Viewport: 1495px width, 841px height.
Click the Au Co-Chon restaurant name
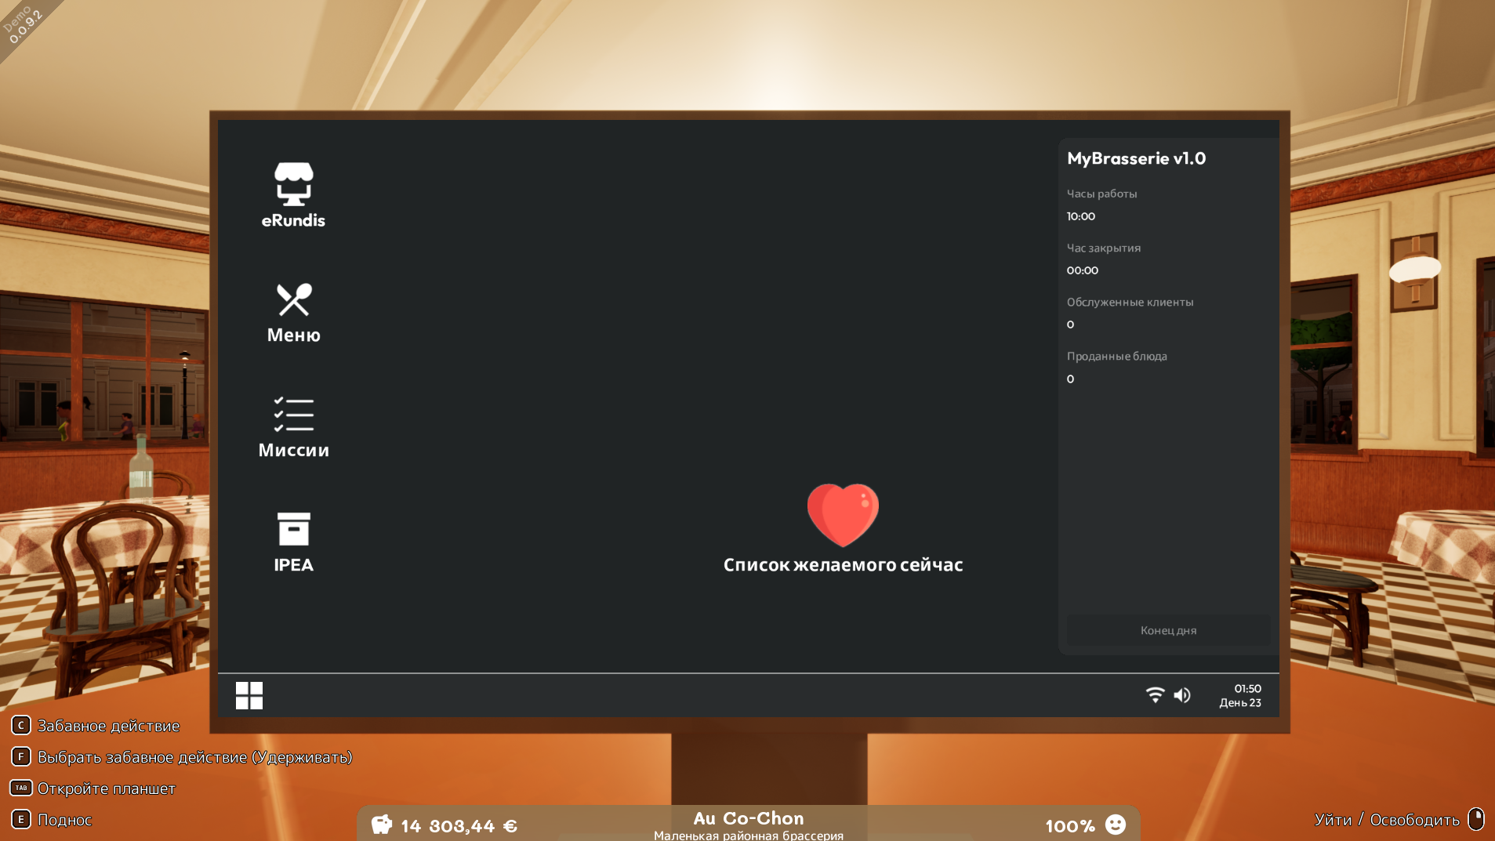pos(749,818)
